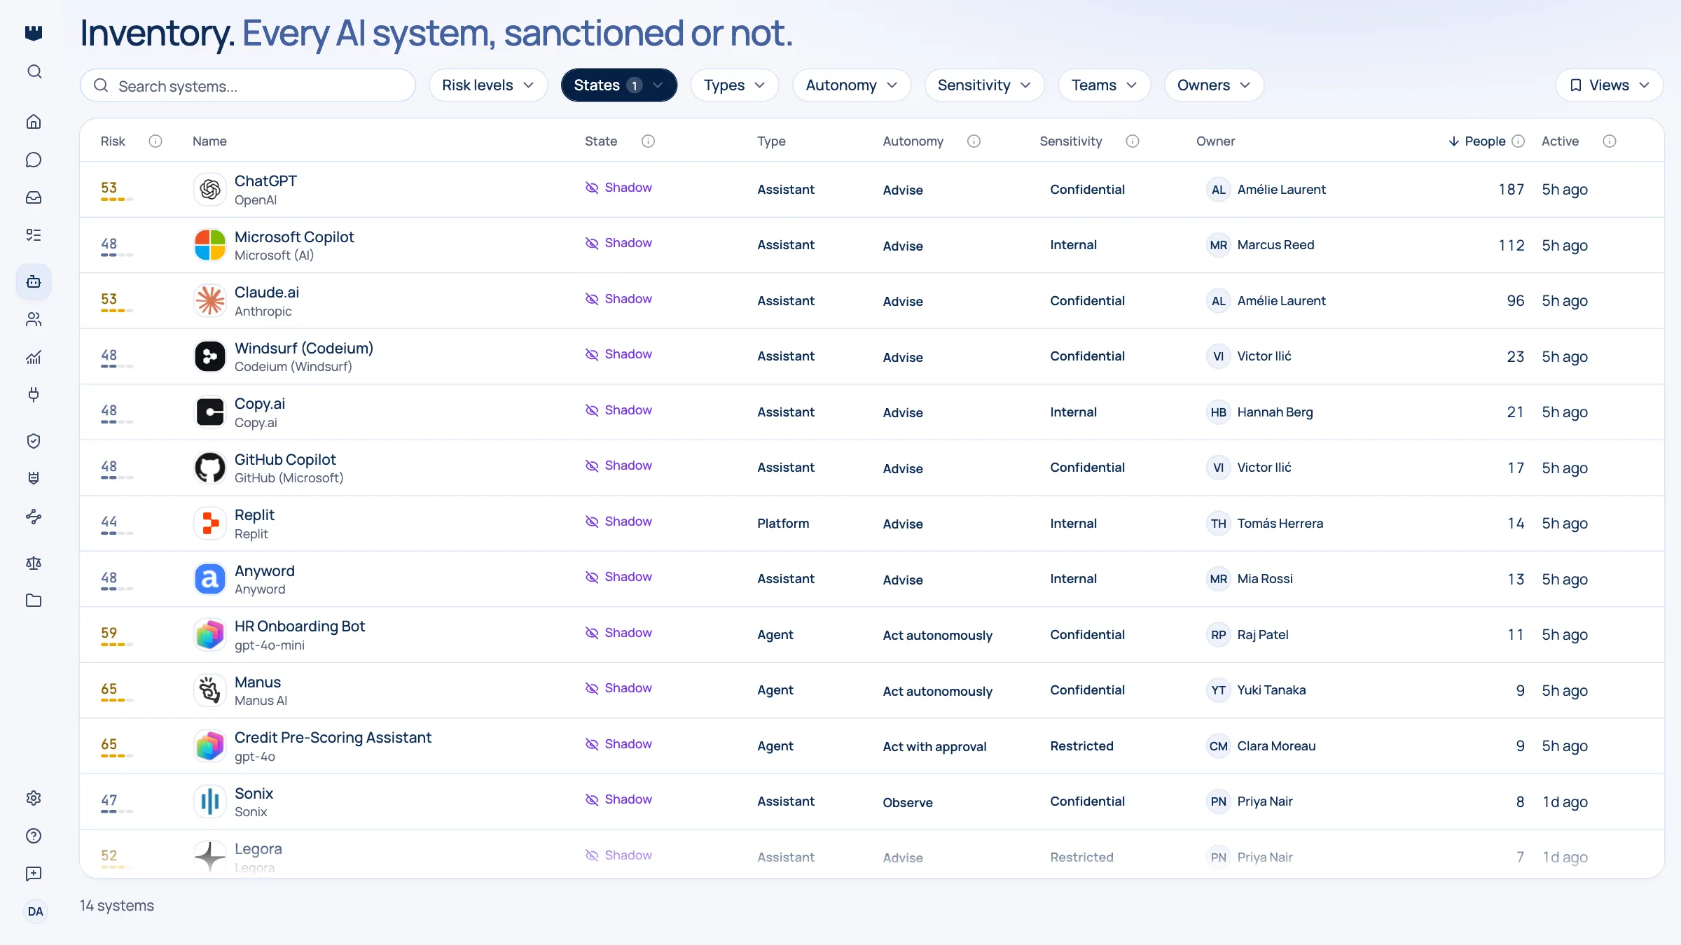Select the robot Inventory icon in the sidebar
Screen dimensions: 1681x945
click(34, 281)
